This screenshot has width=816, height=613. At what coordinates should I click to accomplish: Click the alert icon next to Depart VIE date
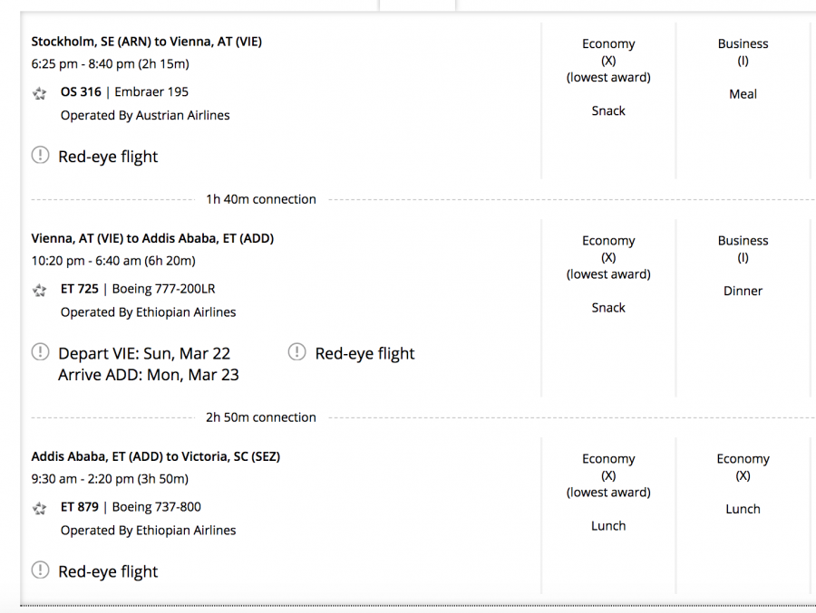[40, 352]
